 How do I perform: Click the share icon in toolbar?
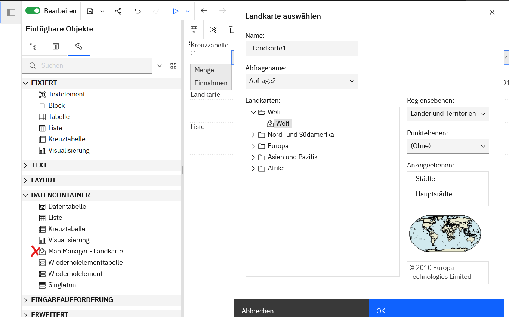pyautogui.click(x=118, y=11)
